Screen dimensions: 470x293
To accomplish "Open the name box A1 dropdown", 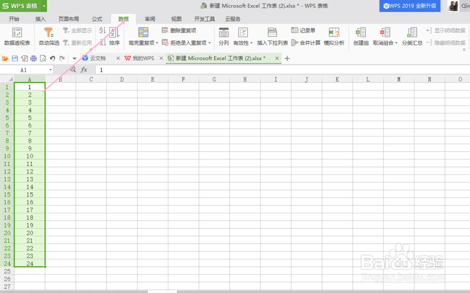I will [x=50, y=70].
